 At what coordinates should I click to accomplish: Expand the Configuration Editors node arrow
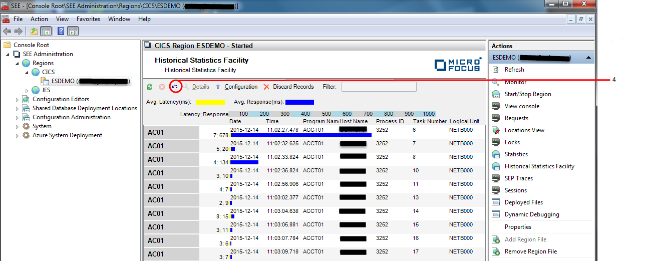[18, 99]
